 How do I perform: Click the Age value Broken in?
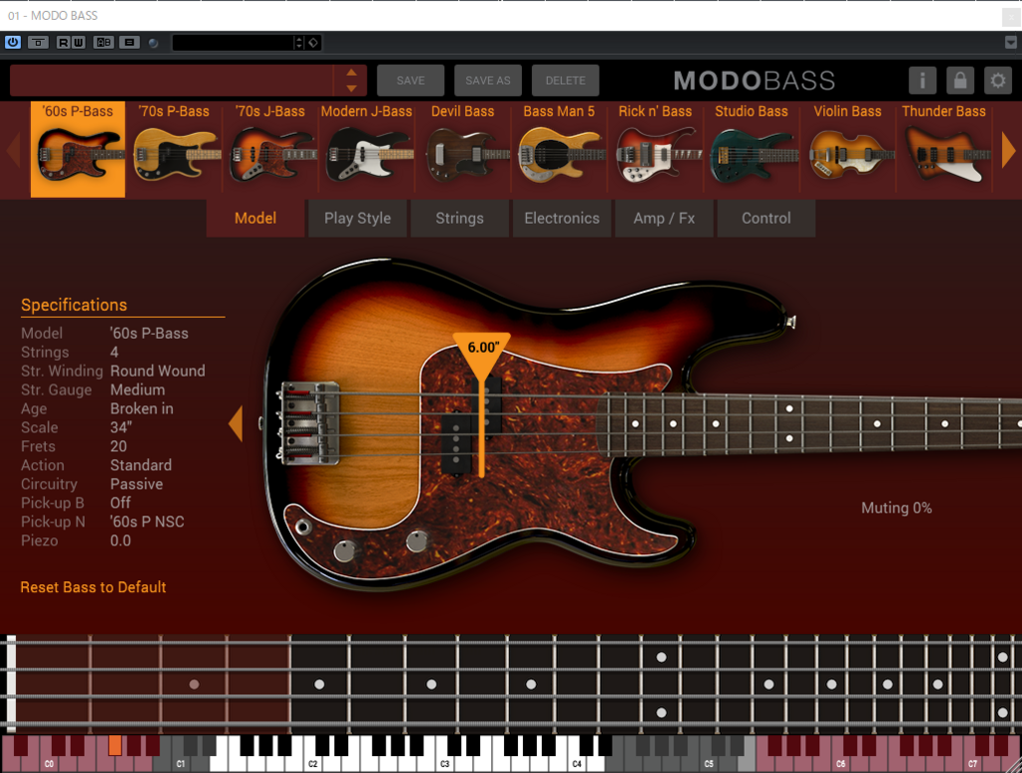(x=142, y=408)
